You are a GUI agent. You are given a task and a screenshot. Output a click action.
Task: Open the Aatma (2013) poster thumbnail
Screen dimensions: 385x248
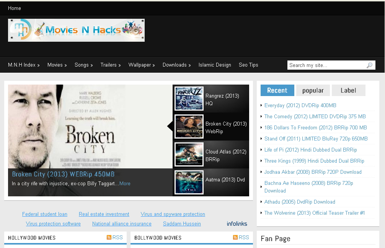pos(189,183)
